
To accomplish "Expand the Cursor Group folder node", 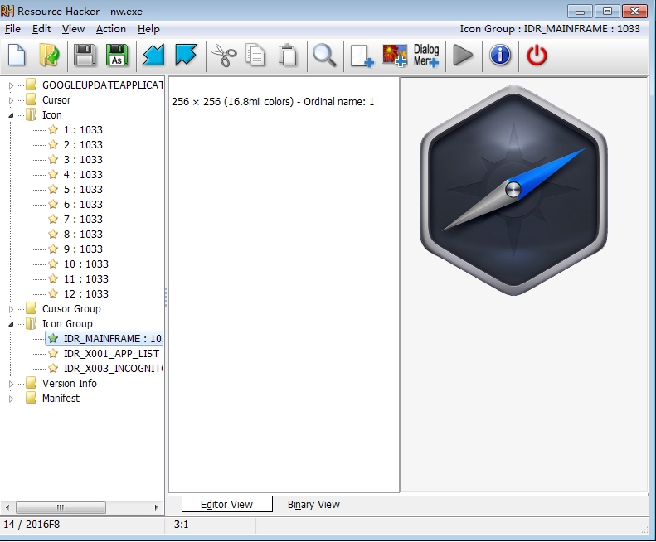I will (x=12, y=309).
